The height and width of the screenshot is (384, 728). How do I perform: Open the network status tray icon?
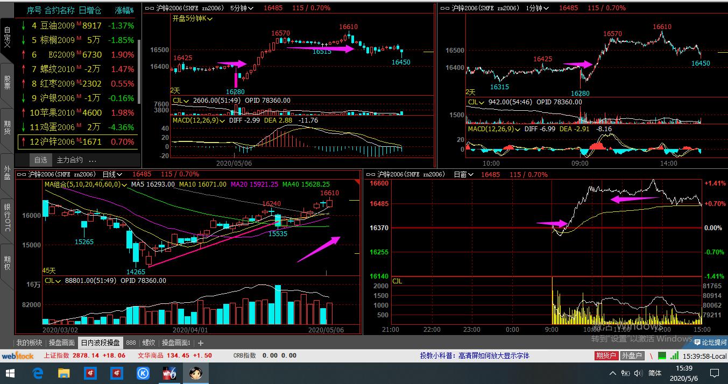(626, 373)
